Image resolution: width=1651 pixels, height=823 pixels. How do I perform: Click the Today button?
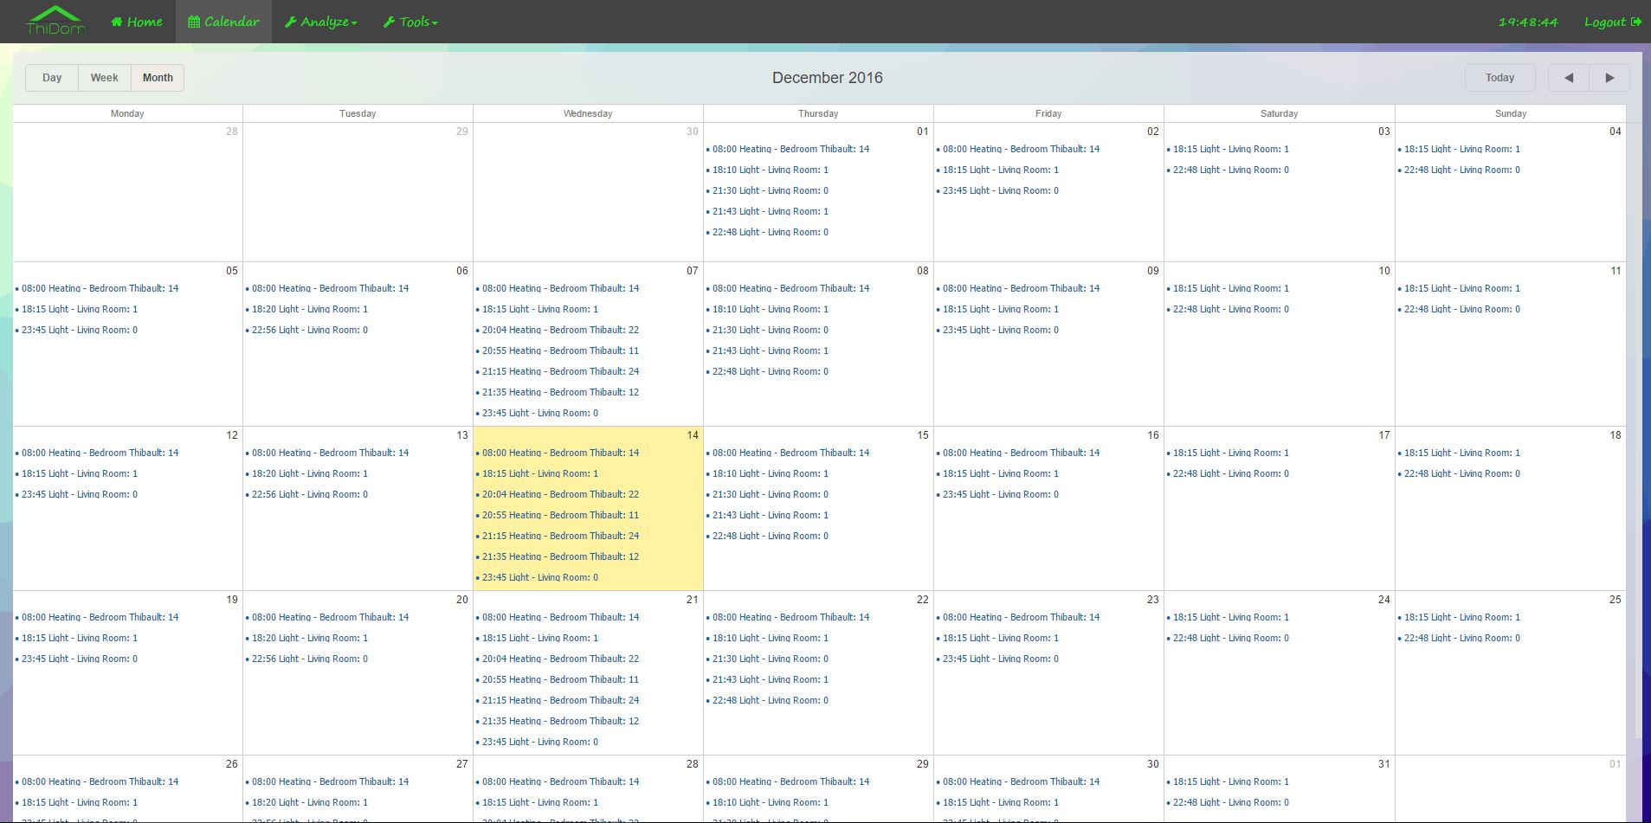[x=1499, y=77]
